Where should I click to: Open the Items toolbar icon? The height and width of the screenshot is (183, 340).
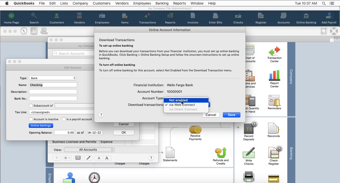[125, 18]
